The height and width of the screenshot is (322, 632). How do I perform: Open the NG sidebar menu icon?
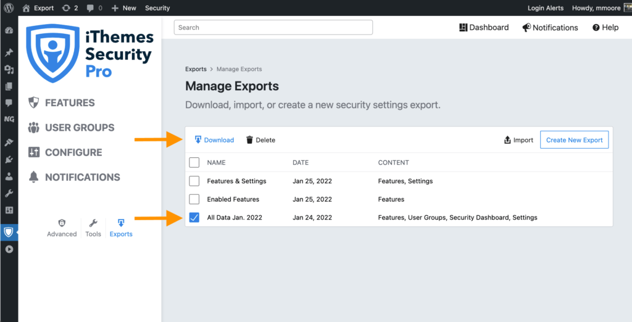(x=9, y=119)
